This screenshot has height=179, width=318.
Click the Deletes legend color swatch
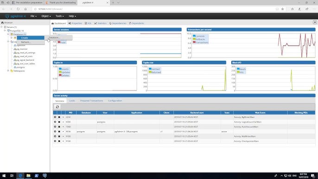pyautogui.click(x=60, y=75)
